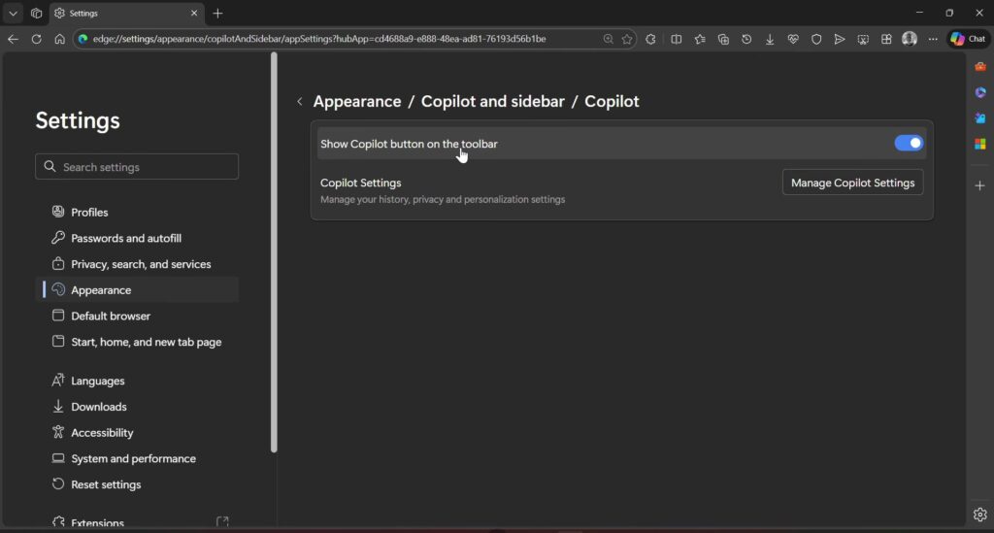
Task: Reload the page with the refresh icon
Action: [x=36, y=39]
